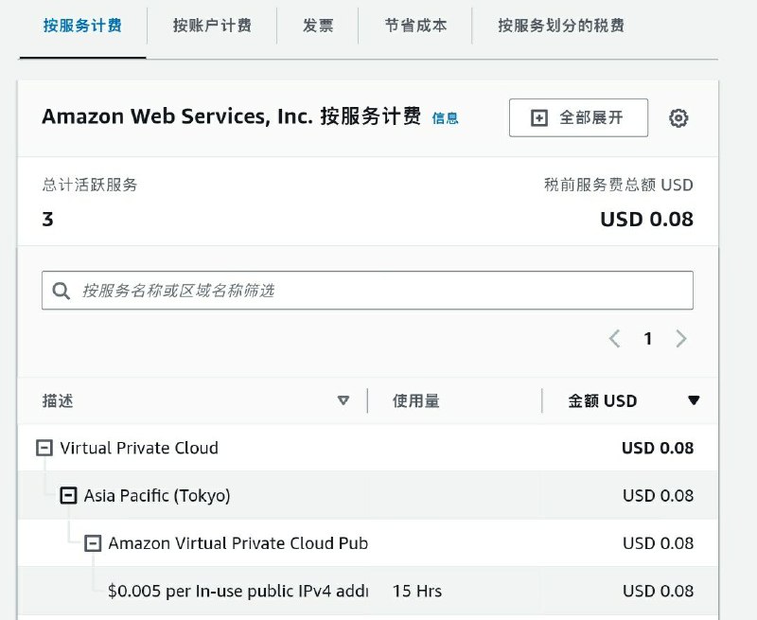Open the 信息 link beside the title
Screen dimensions: 757x620
[445, 118]
